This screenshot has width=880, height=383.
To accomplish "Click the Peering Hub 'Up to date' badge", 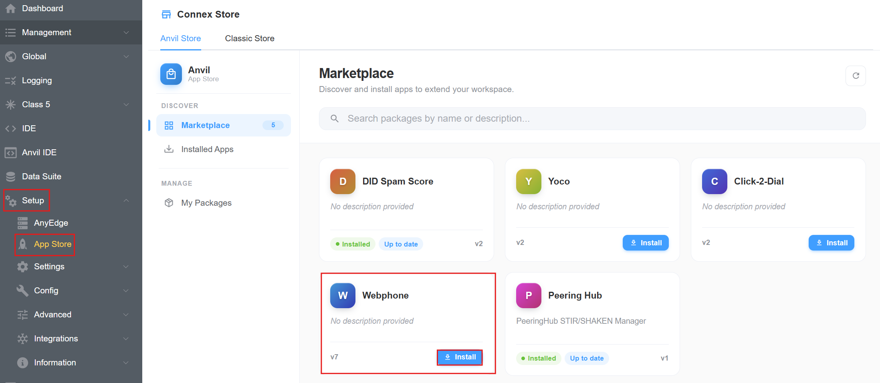I will coord(587,358).
